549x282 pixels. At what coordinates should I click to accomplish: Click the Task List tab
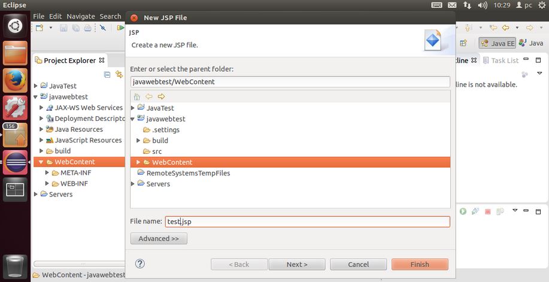coord(501,60)
